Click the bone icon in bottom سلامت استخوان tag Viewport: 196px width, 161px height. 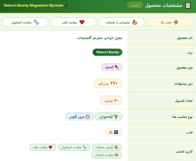85,147
